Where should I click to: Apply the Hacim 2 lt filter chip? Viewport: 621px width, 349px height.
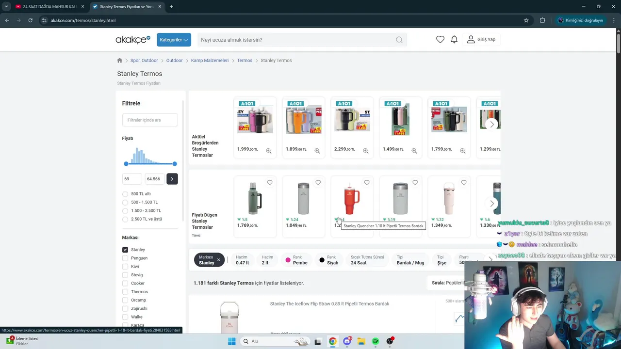click(267, 260)
